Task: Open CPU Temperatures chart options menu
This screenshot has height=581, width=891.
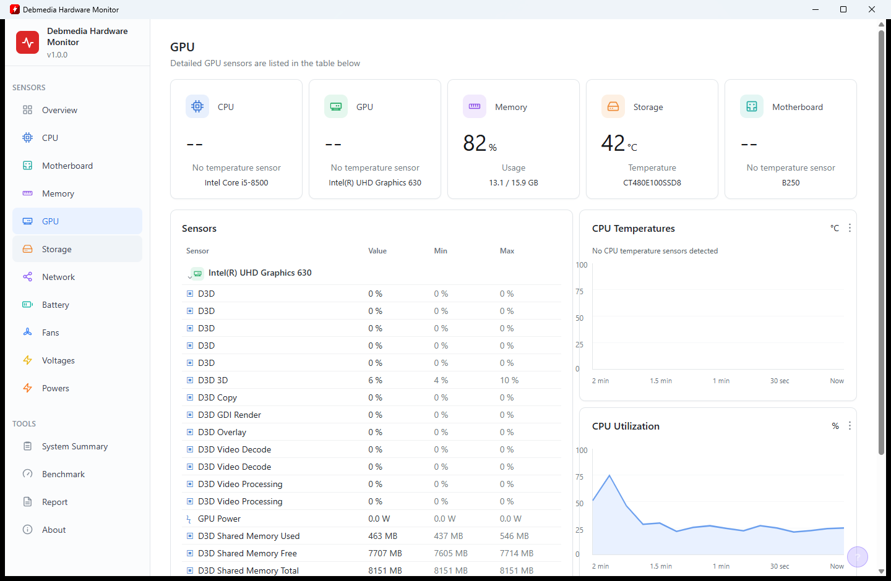Action: (850, 228)
